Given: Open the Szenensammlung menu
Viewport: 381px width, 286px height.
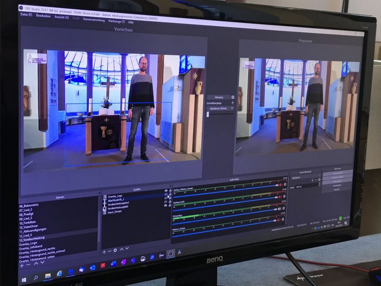Looking at the screenshot, I should pos(94,20).
